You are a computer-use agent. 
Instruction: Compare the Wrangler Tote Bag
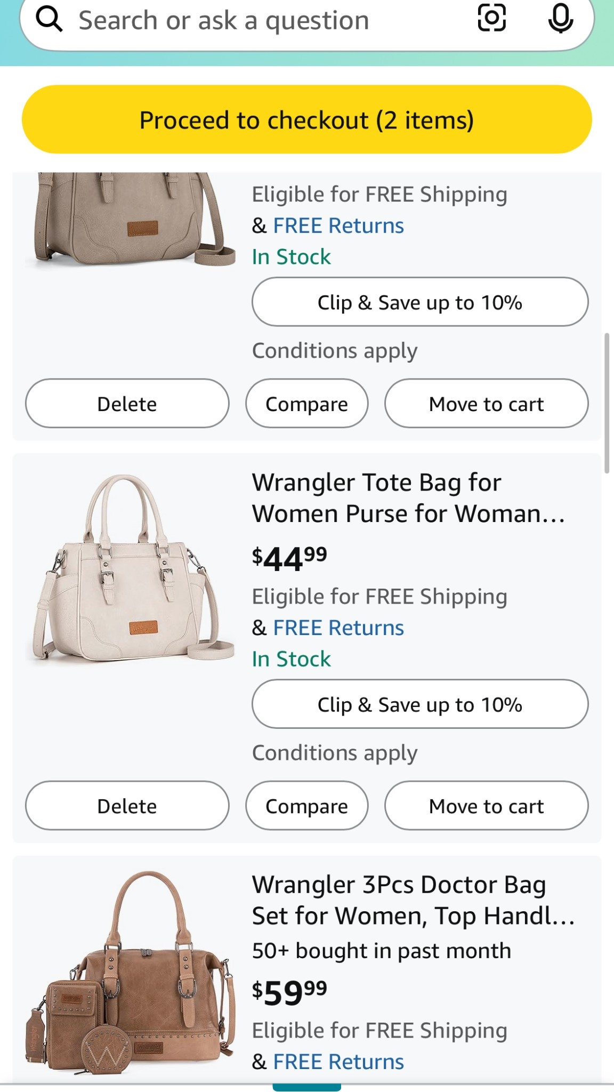pos(307,806)
